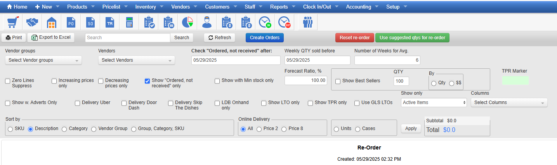Screen dimensions: 557x165
Task: Click the Print button
Action: click(14, 38)
